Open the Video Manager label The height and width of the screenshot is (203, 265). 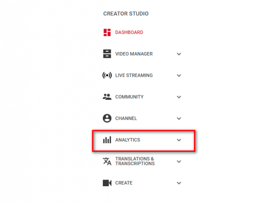[134, 54]
